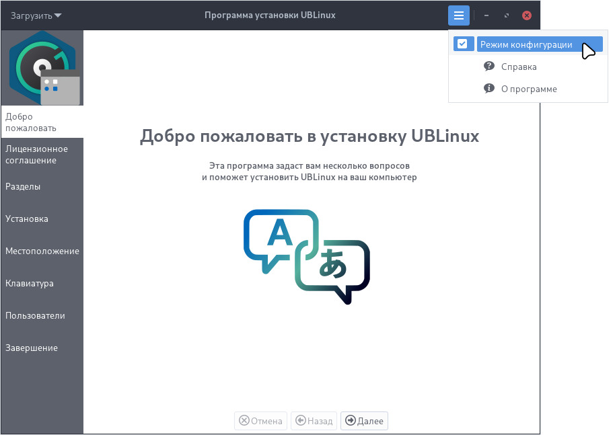Select the Лицензионное соглашение step
The height and width of the screenshot is (435, 615).
pyautogui.click(x=36, y=155)
